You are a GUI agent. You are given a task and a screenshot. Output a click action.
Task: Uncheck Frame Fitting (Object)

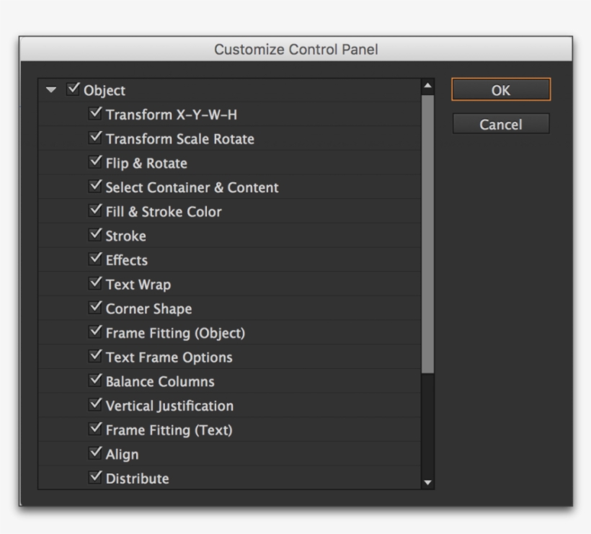pos(94,333)
